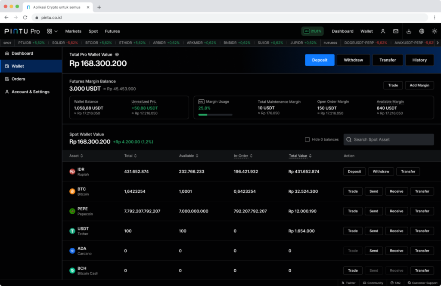Reload the browser page
The height and width of the screenshot is (286, 441).
point(25,18)
